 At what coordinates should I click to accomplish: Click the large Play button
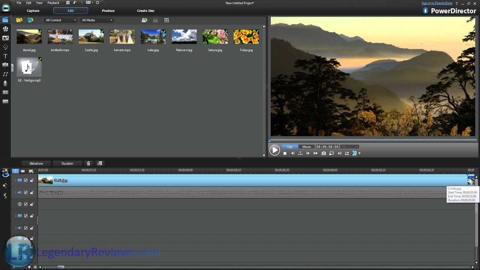[274, 150]
